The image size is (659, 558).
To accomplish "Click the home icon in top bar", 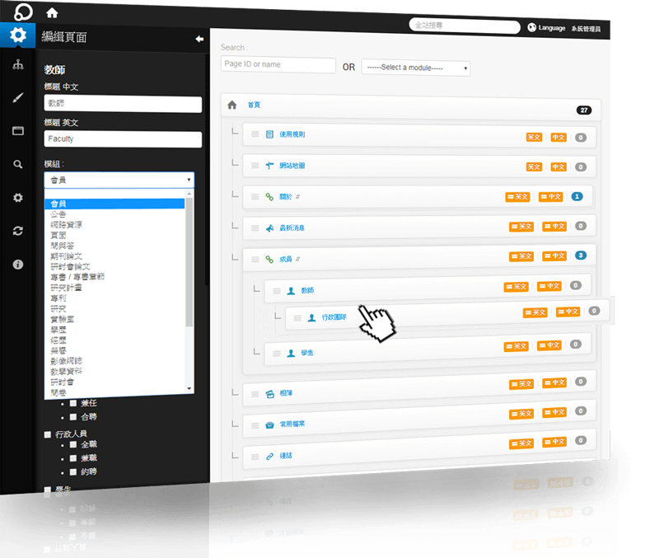I will coord(52,13).
